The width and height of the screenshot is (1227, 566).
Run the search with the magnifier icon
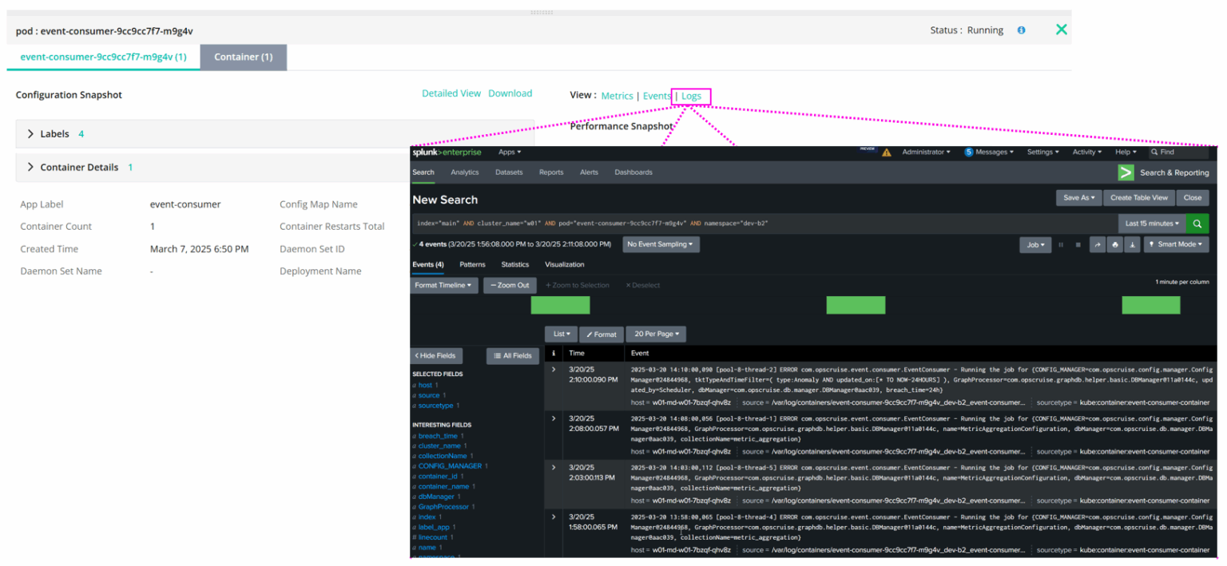[x=1197, y=224]
